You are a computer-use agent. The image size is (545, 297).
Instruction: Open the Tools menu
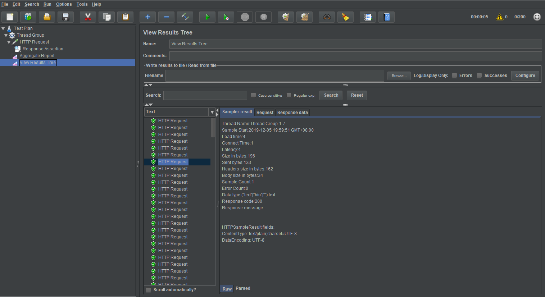(82, 4)
